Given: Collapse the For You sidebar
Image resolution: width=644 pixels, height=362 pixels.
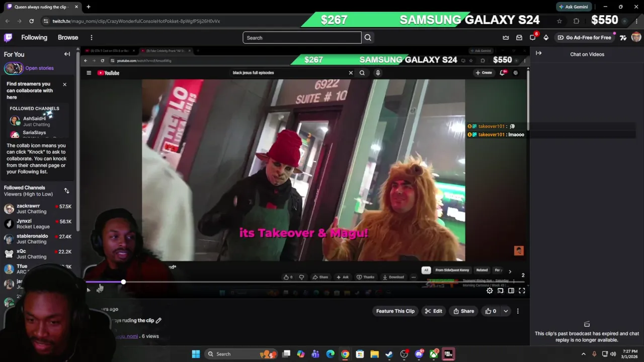Looking at the screenshot, I should [67, 54].
